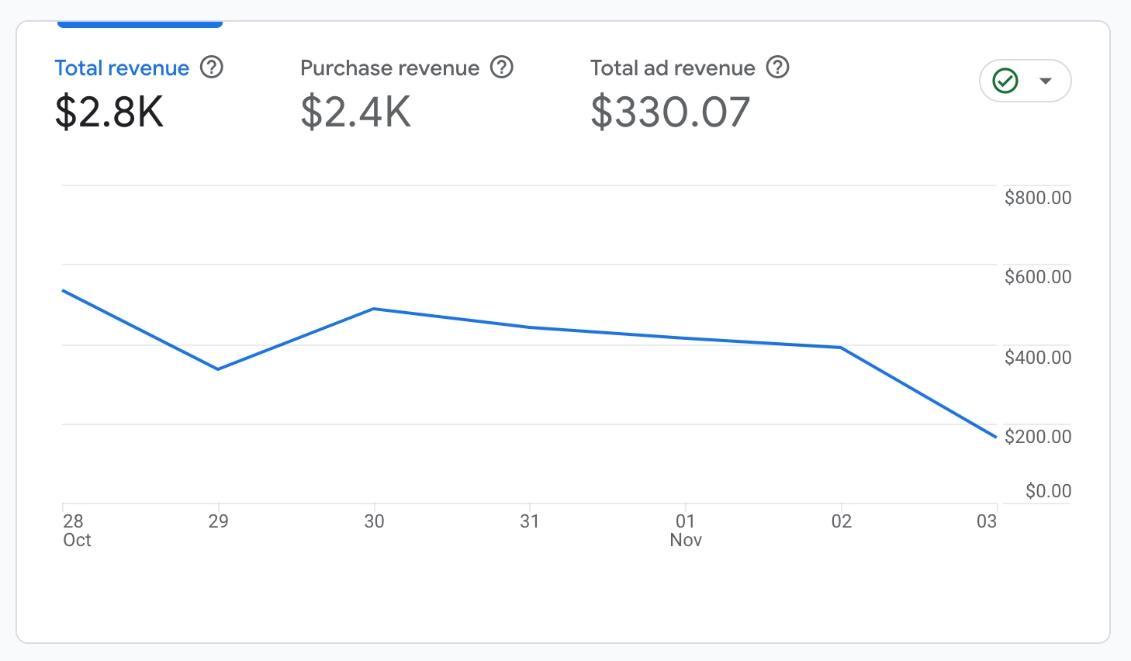1131x661 pixels.
Task: Select the Total revenue metric label
Action: tap(122, 68)
